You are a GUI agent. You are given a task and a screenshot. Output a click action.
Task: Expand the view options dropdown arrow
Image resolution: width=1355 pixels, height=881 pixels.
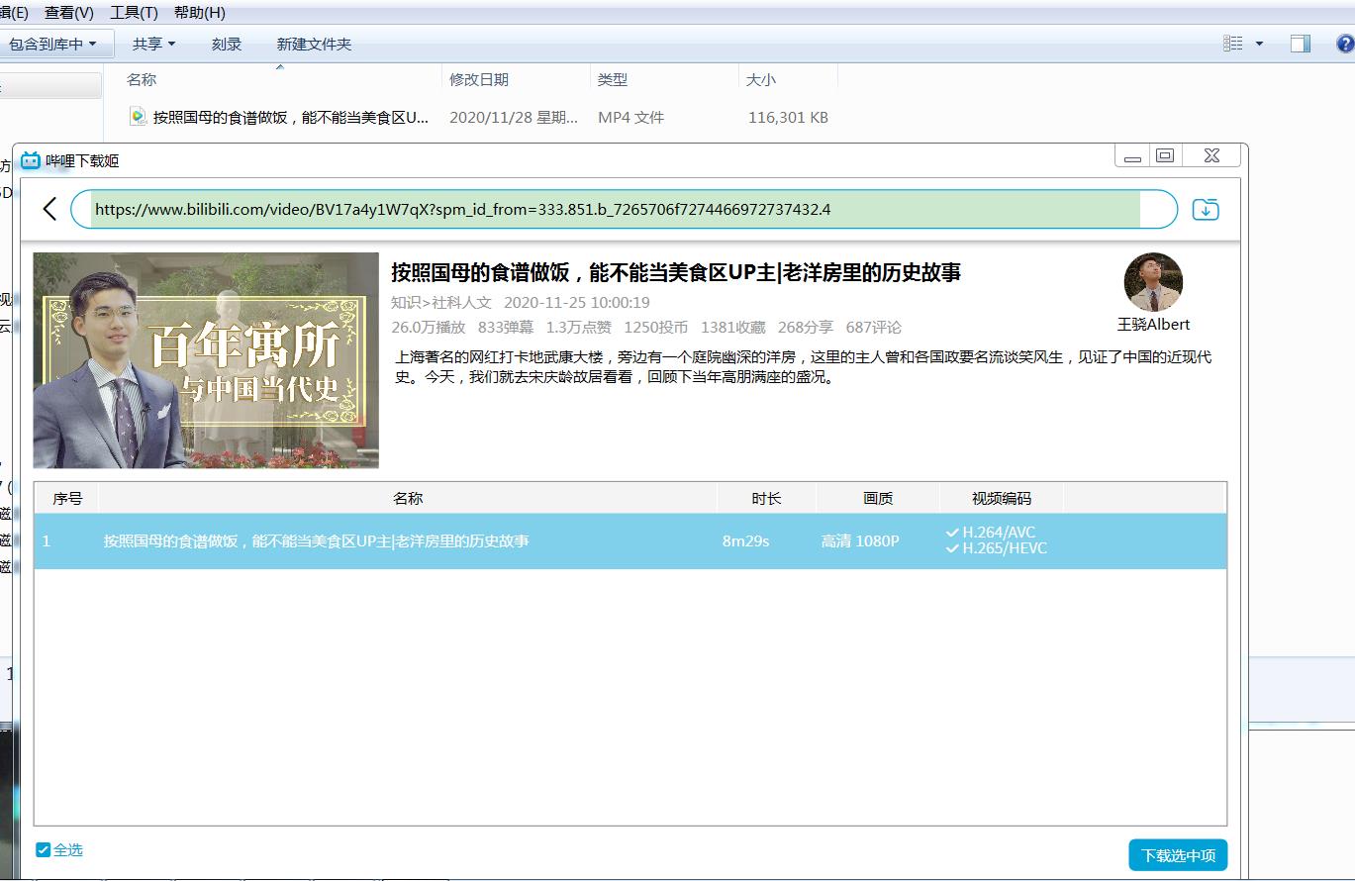(1259, 44)
